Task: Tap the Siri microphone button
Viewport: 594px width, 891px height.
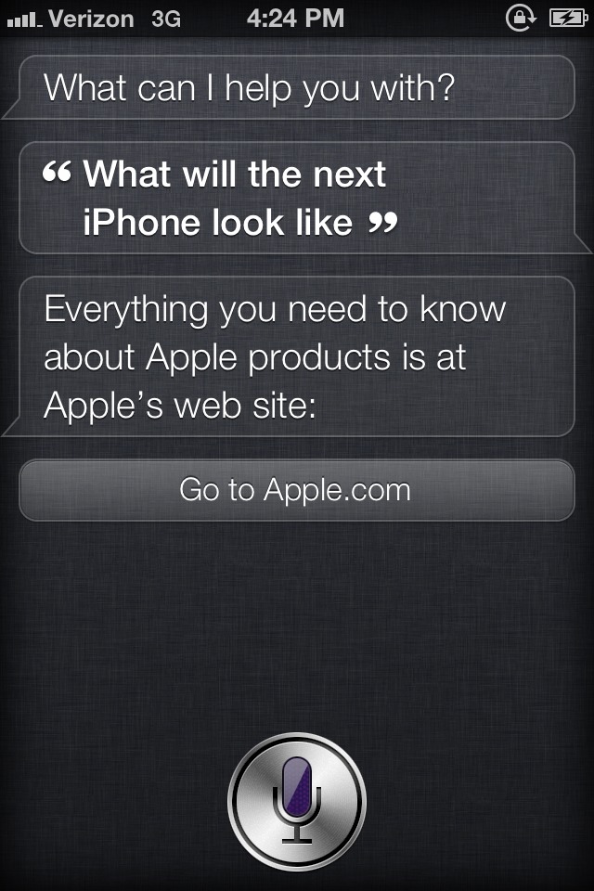Action: pos(297,801)
